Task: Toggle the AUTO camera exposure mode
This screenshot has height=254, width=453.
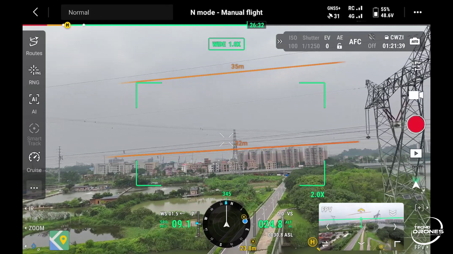Action: (414, 42)
